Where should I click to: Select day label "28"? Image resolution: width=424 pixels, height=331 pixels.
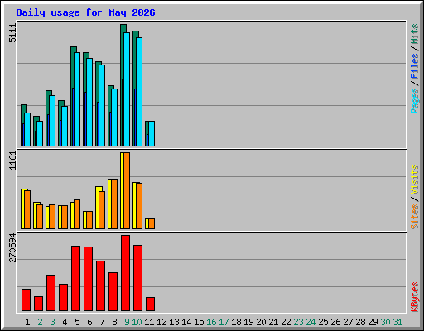(360, 322)
